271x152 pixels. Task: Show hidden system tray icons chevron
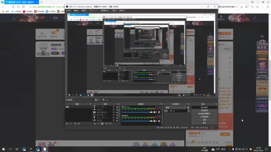point(230,149)
